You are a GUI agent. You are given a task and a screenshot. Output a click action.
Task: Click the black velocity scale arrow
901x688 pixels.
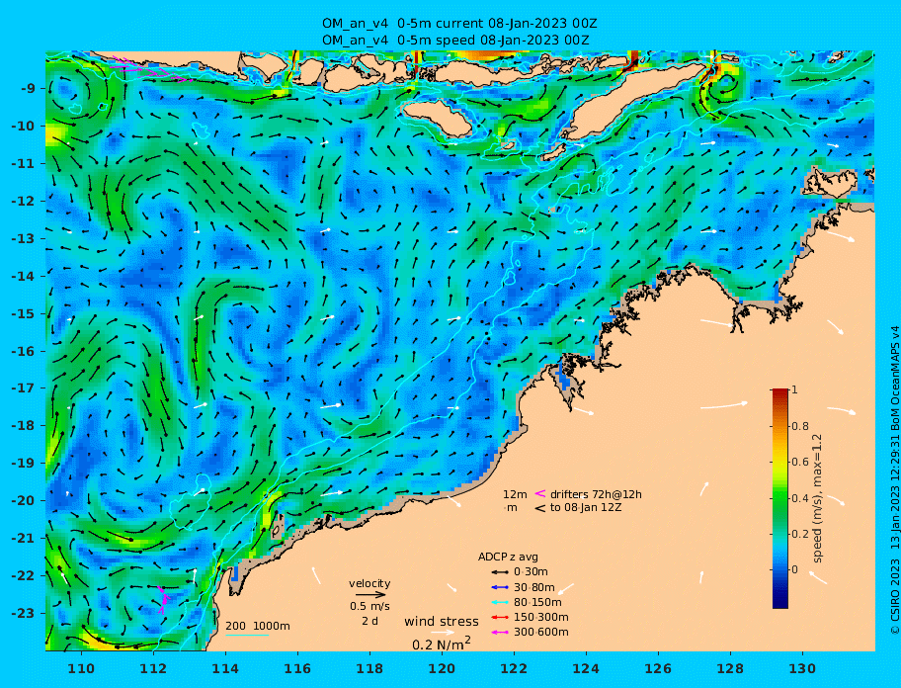370,595
